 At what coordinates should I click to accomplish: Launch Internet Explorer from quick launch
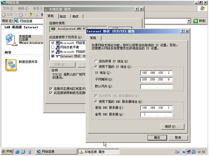(17, 152)
